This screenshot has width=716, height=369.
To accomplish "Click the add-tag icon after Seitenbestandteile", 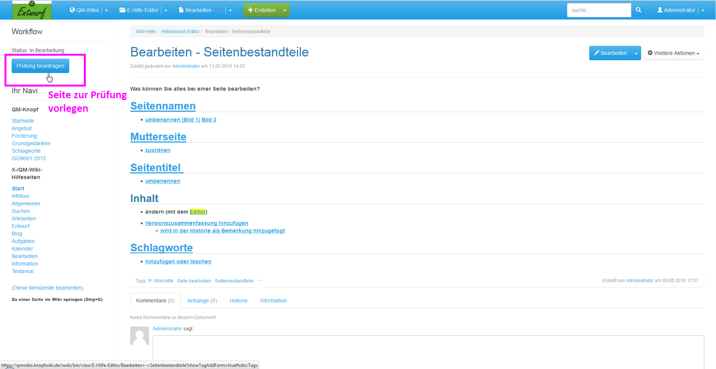I will tap(259, 281).
